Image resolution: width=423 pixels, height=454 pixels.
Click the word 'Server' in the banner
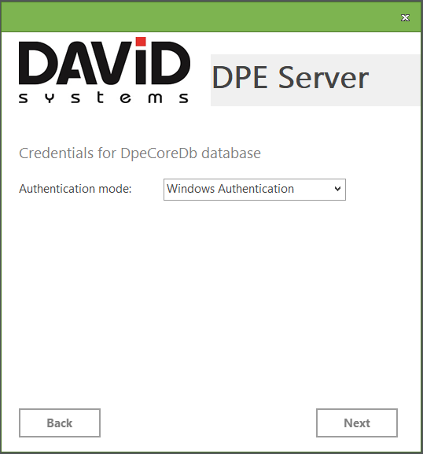[323, 77]
